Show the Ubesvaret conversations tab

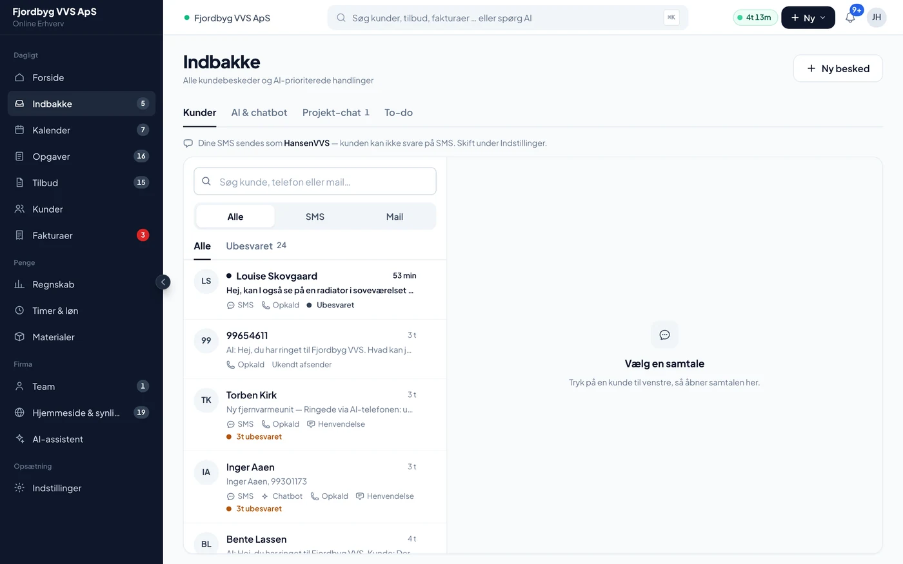[256, 246]
